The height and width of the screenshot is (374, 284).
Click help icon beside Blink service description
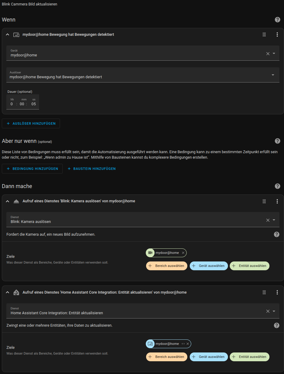tap(276, 234)
